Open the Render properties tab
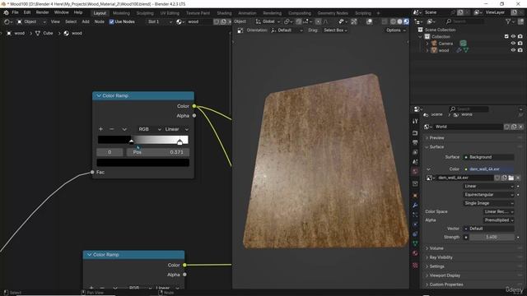The width and height of the screenshot is (527, 296). tap(415, 133)
